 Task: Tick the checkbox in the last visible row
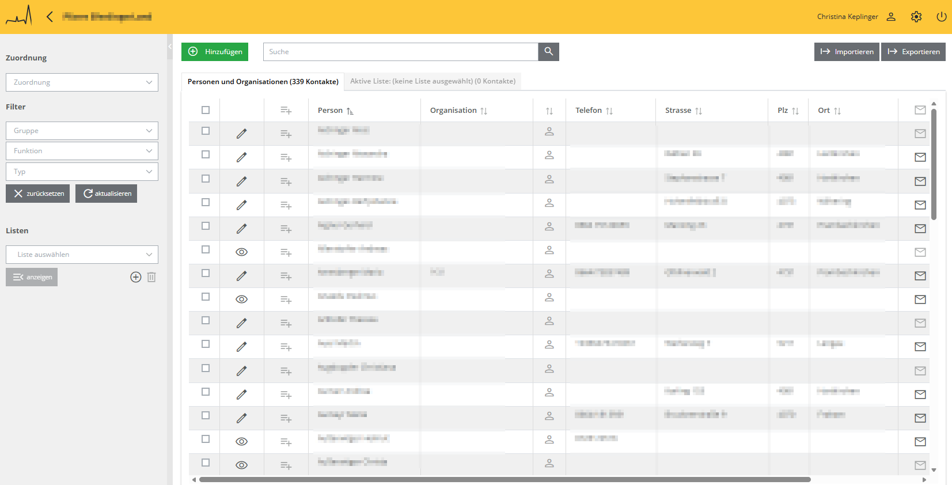pos(206,463)
